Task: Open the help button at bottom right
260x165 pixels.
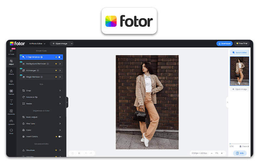Action: pos(240,153)
